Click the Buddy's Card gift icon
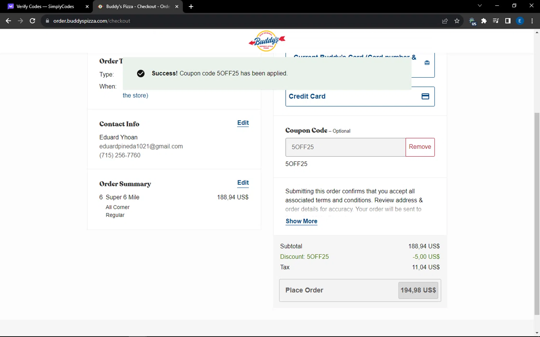540x337 pixels. (427, 63)
